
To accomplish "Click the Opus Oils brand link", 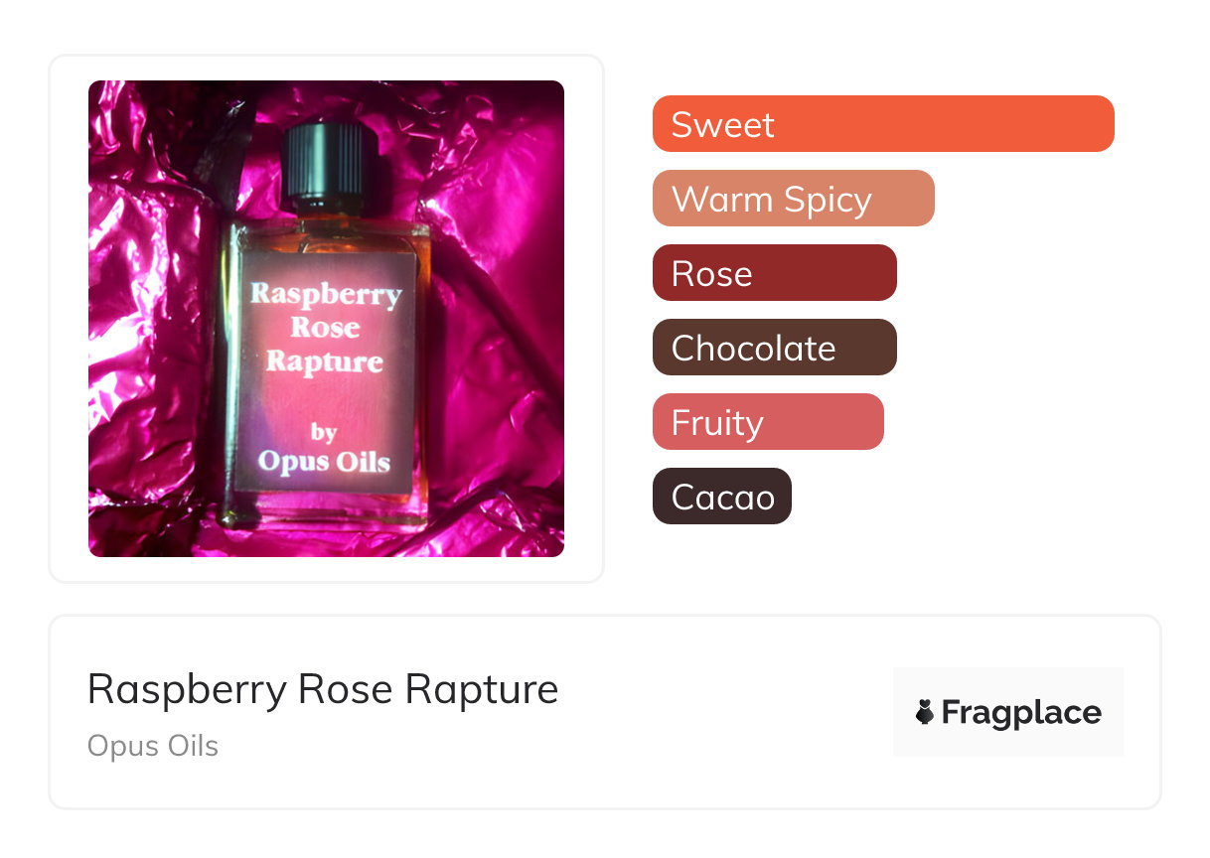I will click(153, 746).
